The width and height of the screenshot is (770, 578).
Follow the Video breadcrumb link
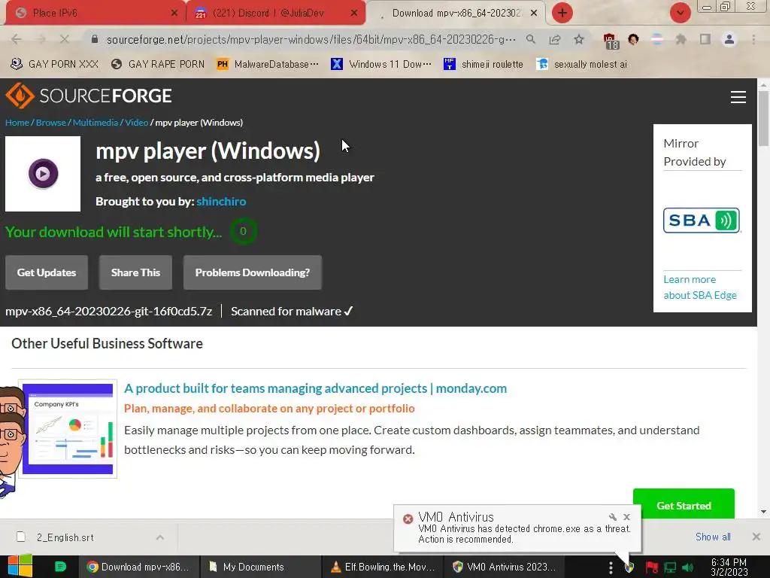pos(137,123)
